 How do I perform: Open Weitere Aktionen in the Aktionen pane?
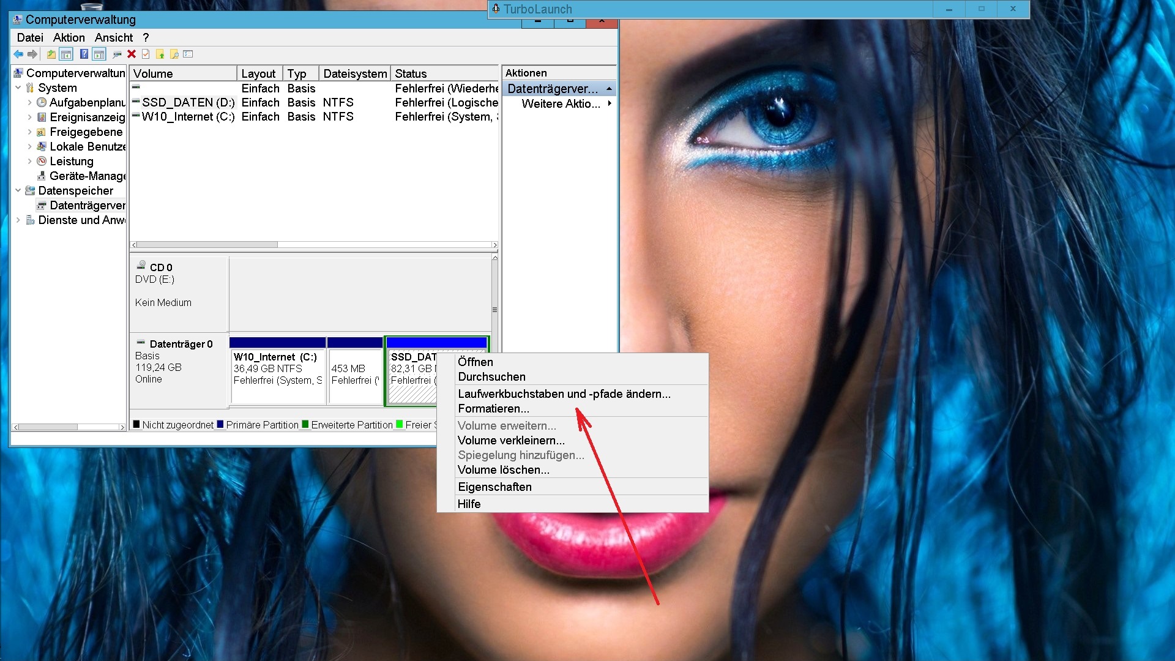tap(559, 104)
